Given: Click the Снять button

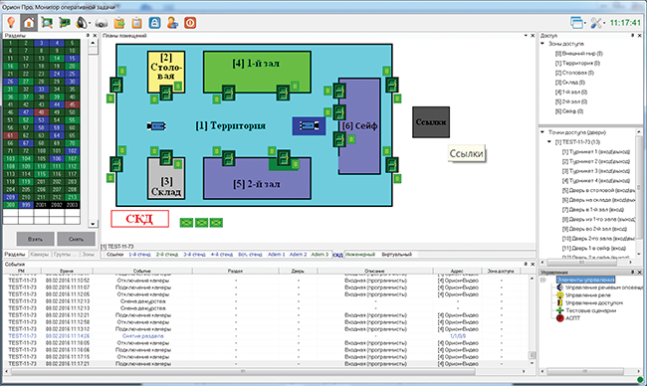Looking at the screenshot, I should [x=76, y=239].
